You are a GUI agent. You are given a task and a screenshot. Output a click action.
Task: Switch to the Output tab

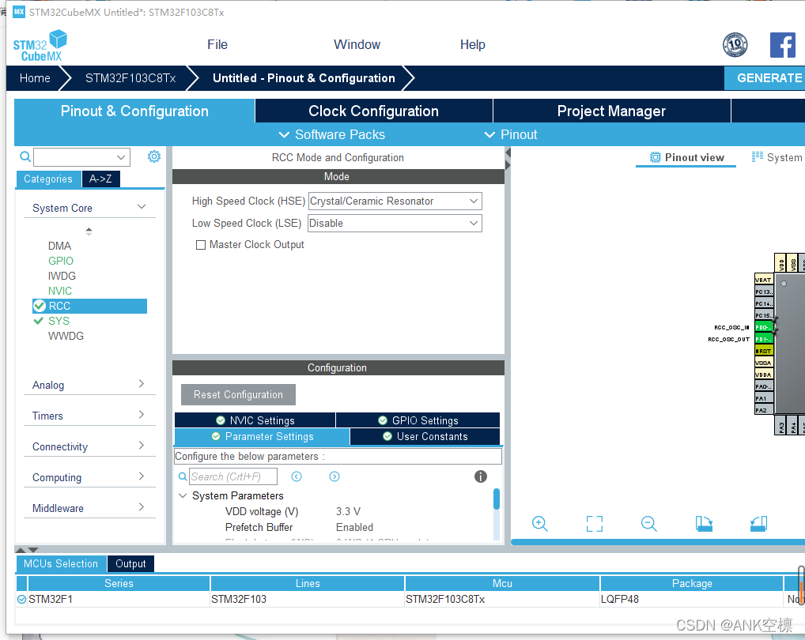tap(130, 563)
